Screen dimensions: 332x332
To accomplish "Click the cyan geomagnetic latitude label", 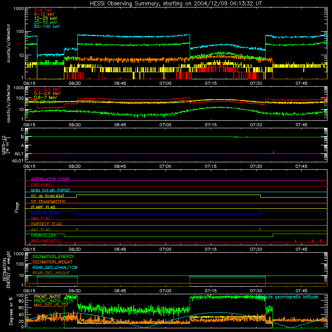I will (287, 297).
